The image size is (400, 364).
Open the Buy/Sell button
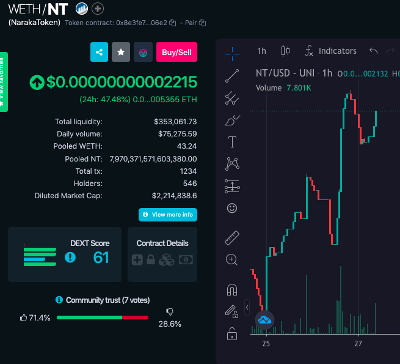point(176,52)
